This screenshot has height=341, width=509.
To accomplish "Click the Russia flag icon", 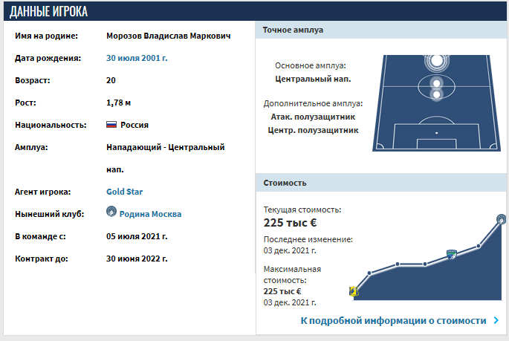I will 111,125.
